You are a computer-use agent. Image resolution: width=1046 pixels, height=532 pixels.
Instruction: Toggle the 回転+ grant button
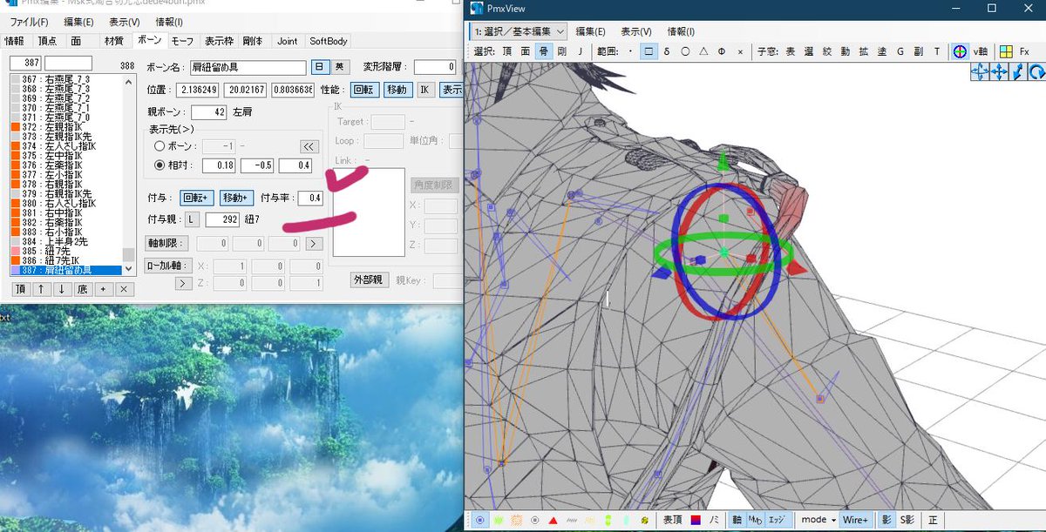pyautogui.click(x=197, y=199)
